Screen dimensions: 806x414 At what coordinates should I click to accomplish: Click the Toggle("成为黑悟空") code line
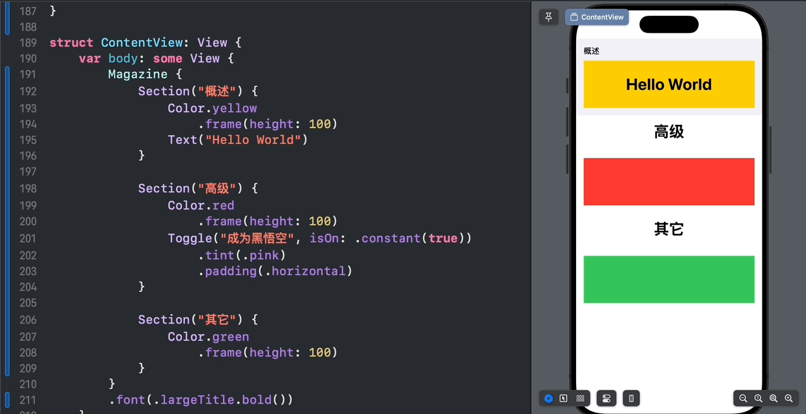320,239
